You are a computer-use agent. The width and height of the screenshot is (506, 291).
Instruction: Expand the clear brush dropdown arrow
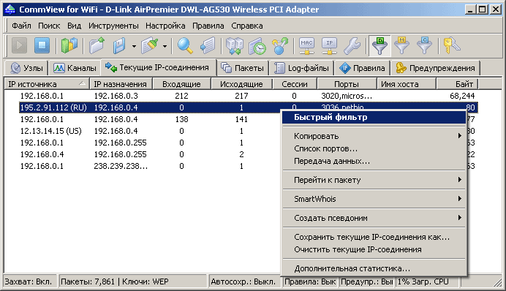(x=165, y=46)
